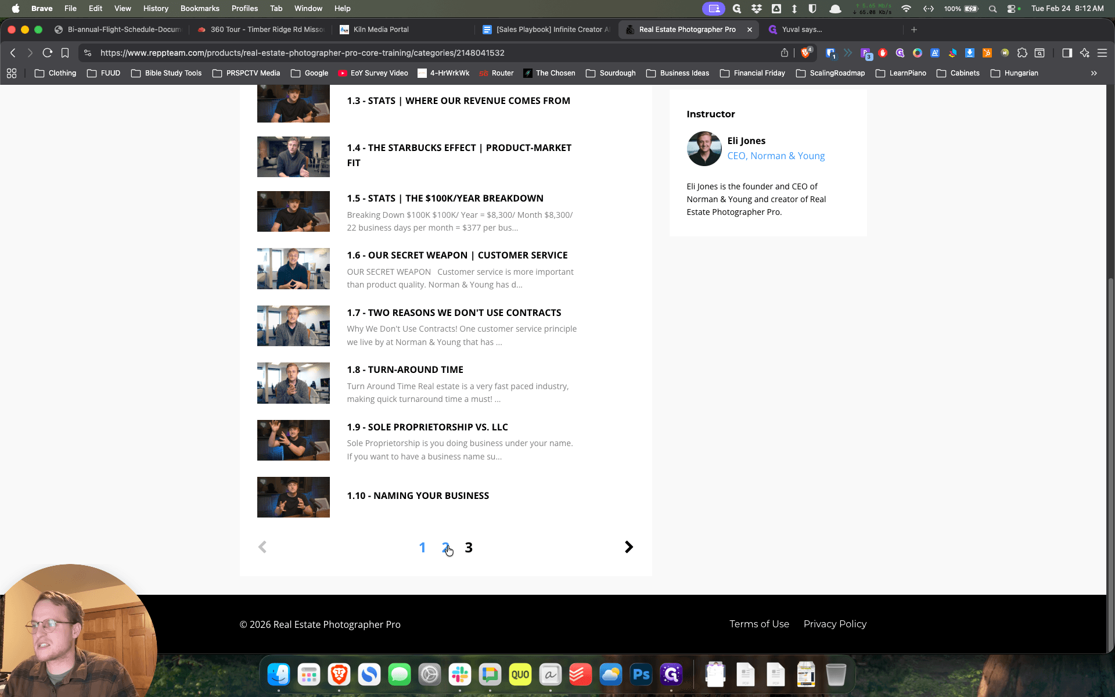The image size is (1115, 697).
Task: Toggle the browser sidebar panel icon
Action: tap(1067, 53)
